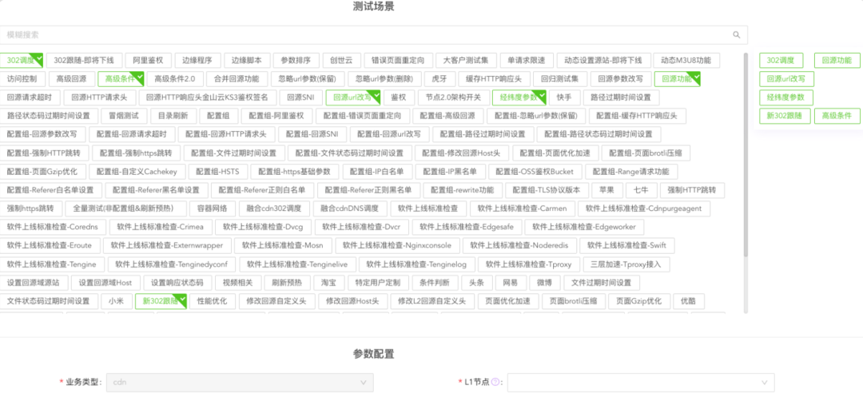Select the 融合cdn302调度 tag
Viewport: 863px width, 393px height.
(274, 209)
